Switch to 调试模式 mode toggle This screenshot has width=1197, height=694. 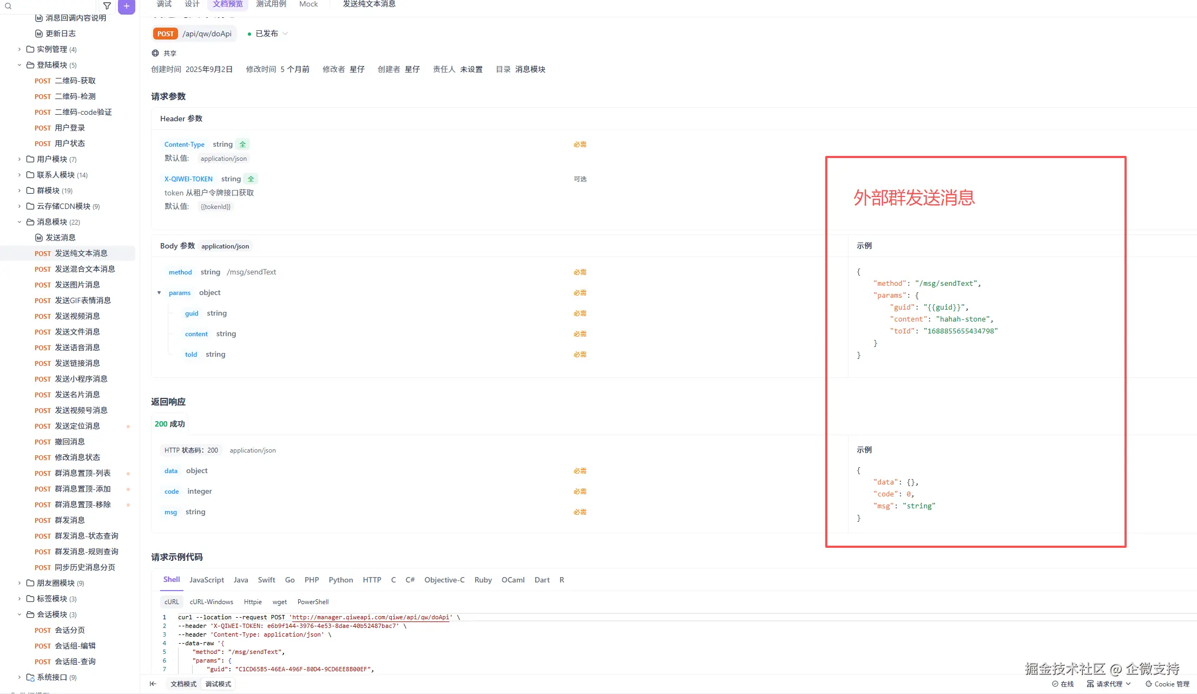218,684
